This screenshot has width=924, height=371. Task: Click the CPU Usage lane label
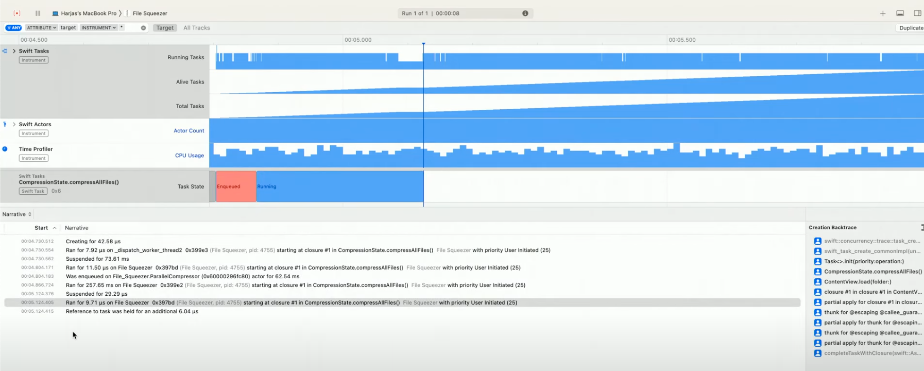189,156
